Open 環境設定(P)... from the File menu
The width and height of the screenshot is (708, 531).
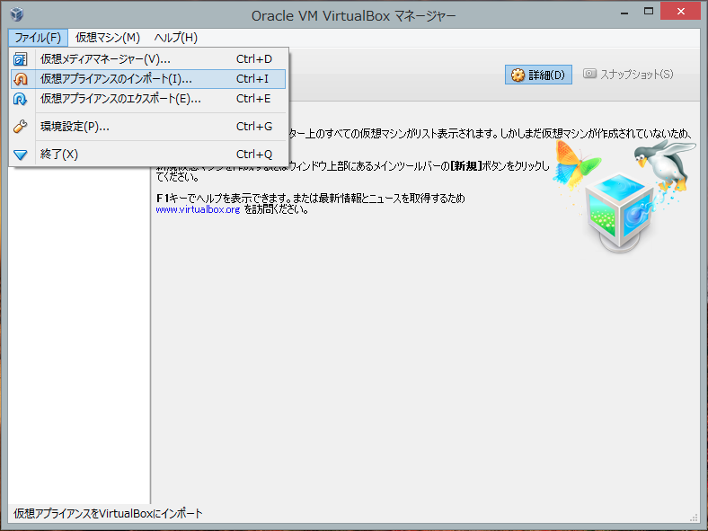148,127
